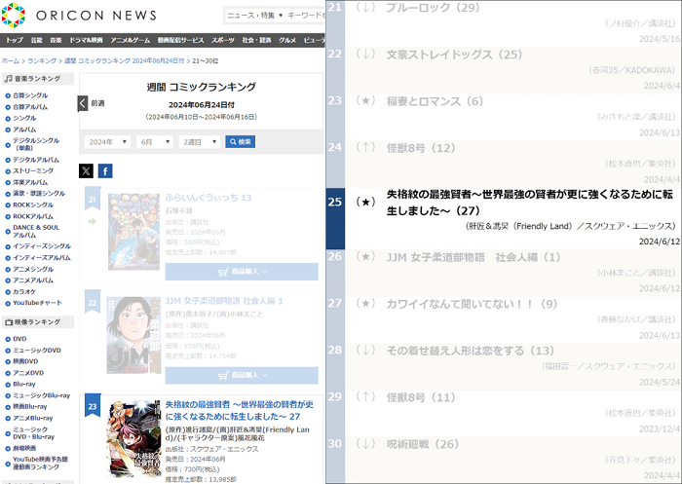Open 映画Blu-ray ranking in sidebar
The image size is (682, 484).
(30, 407)
